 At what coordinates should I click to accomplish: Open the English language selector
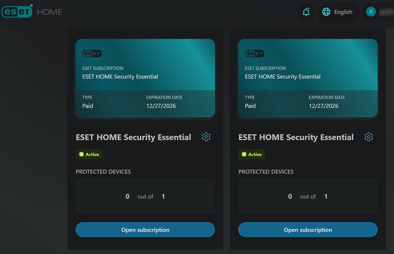343,12
